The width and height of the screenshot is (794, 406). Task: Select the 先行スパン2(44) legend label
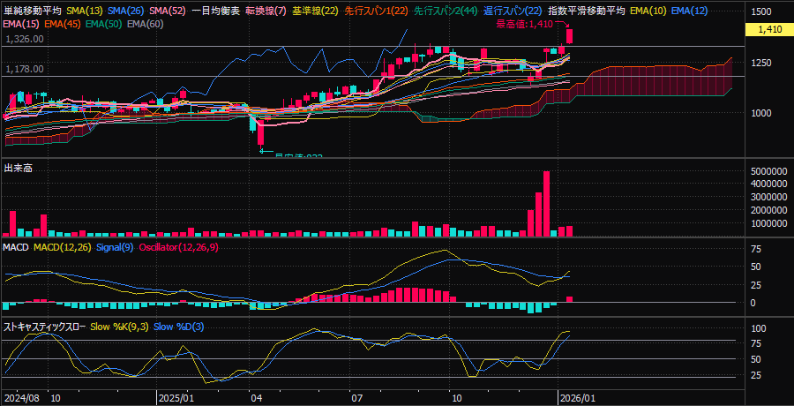[x=447, y=11]
